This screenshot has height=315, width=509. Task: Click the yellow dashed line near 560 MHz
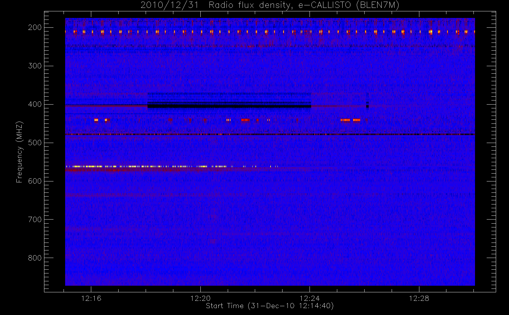point(172,166)
